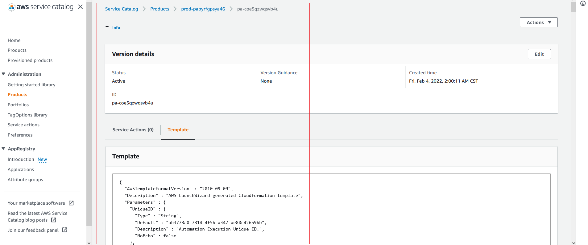Click Products breadcrumb link

[x=160, y=9]
